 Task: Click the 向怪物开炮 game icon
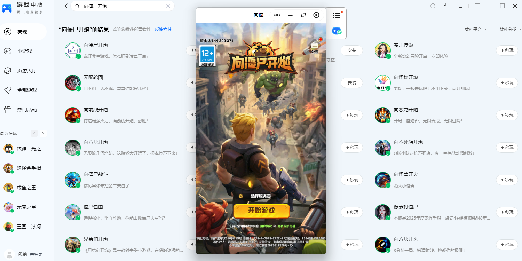click(383, 83)
